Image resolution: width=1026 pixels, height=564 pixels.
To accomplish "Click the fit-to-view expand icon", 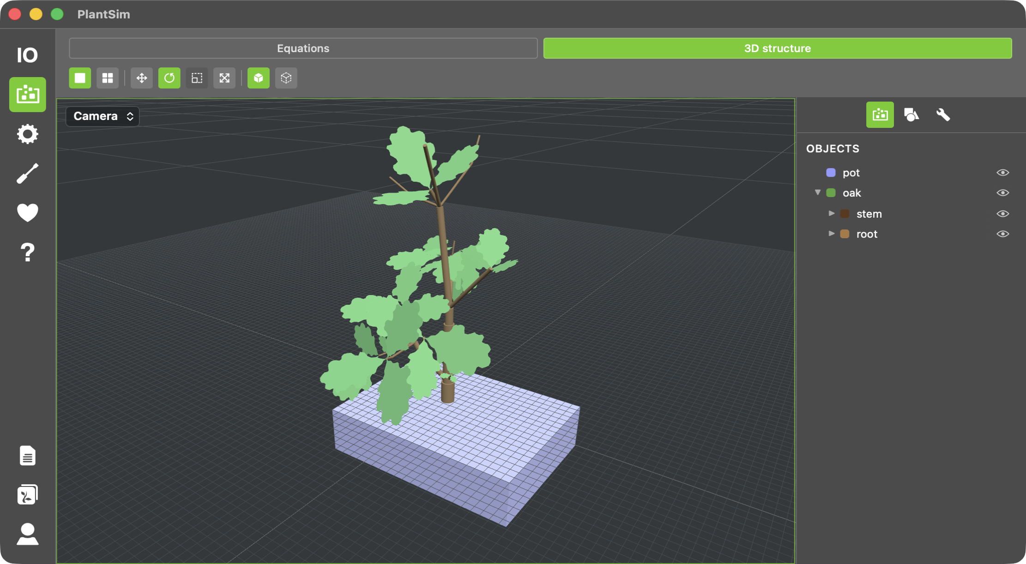I will (x=224, y=78).
